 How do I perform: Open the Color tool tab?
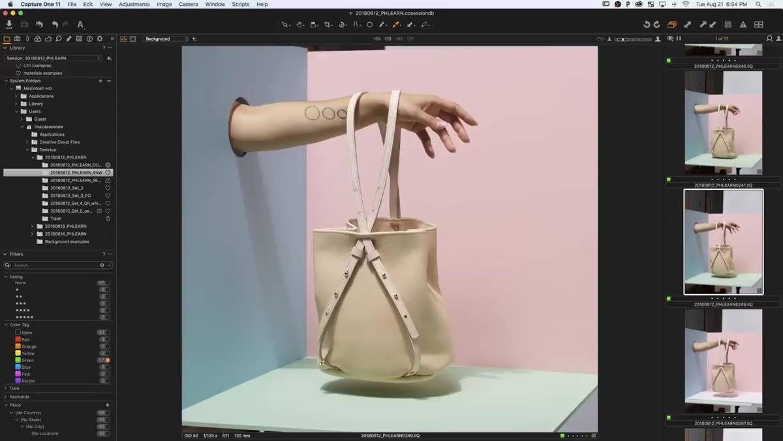click(x=38, y=38)
